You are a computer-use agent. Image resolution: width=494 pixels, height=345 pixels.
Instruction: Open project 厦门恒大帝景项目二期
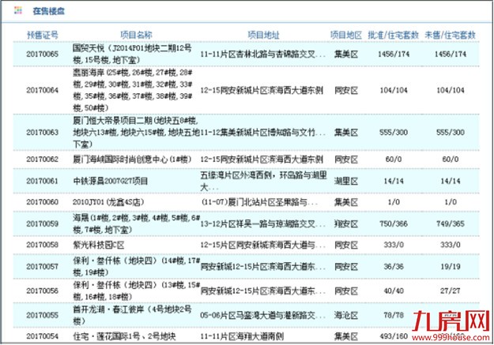(136, 132)
